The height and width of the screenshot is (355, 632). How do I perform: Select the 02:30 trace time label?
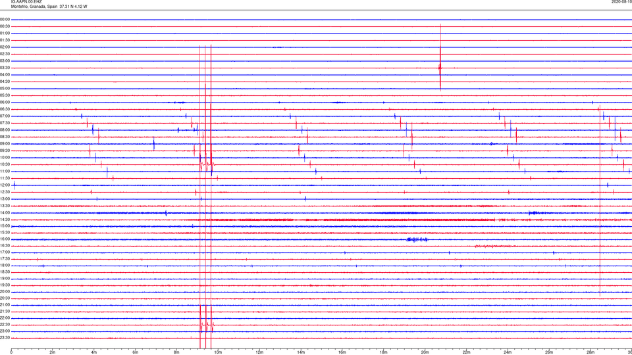(x=5, y=54)
